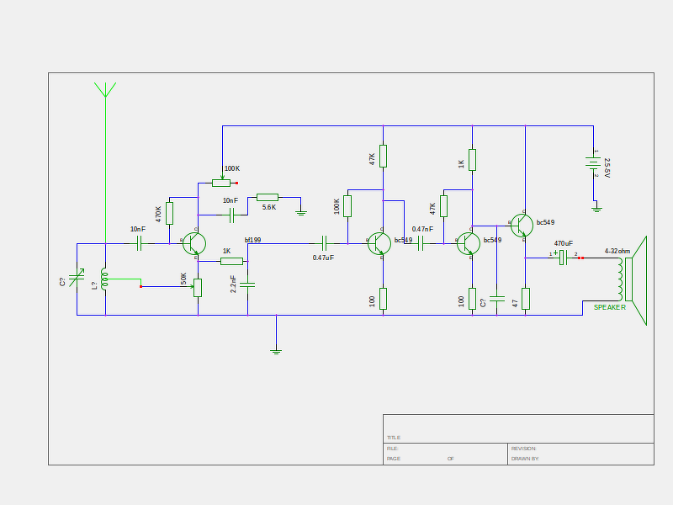The width and height of the screenshot is (673, 505).
Task: Click the 100K potentiometer symbol
Action: click(x=221, y=183)
